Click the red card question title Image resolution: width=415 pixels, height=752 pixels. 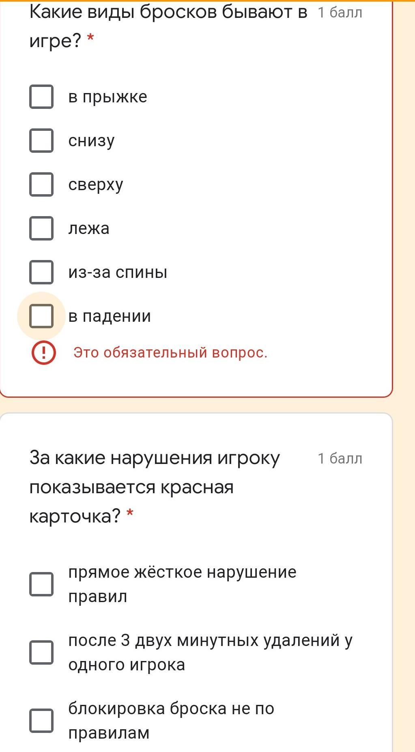tap(155, 487)
